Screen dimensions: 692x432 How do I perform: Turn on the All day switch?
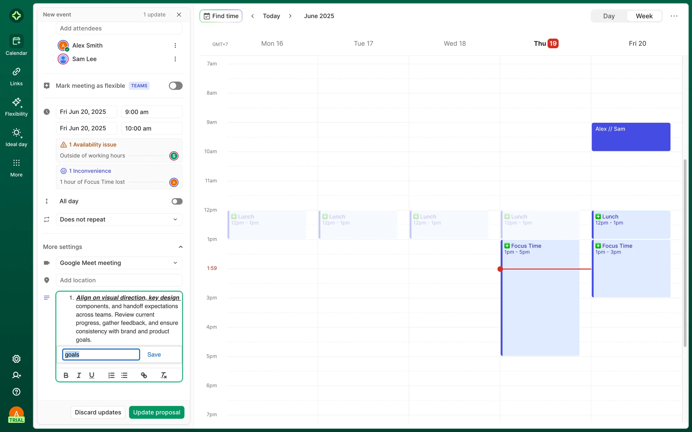(x=177, y=201)
